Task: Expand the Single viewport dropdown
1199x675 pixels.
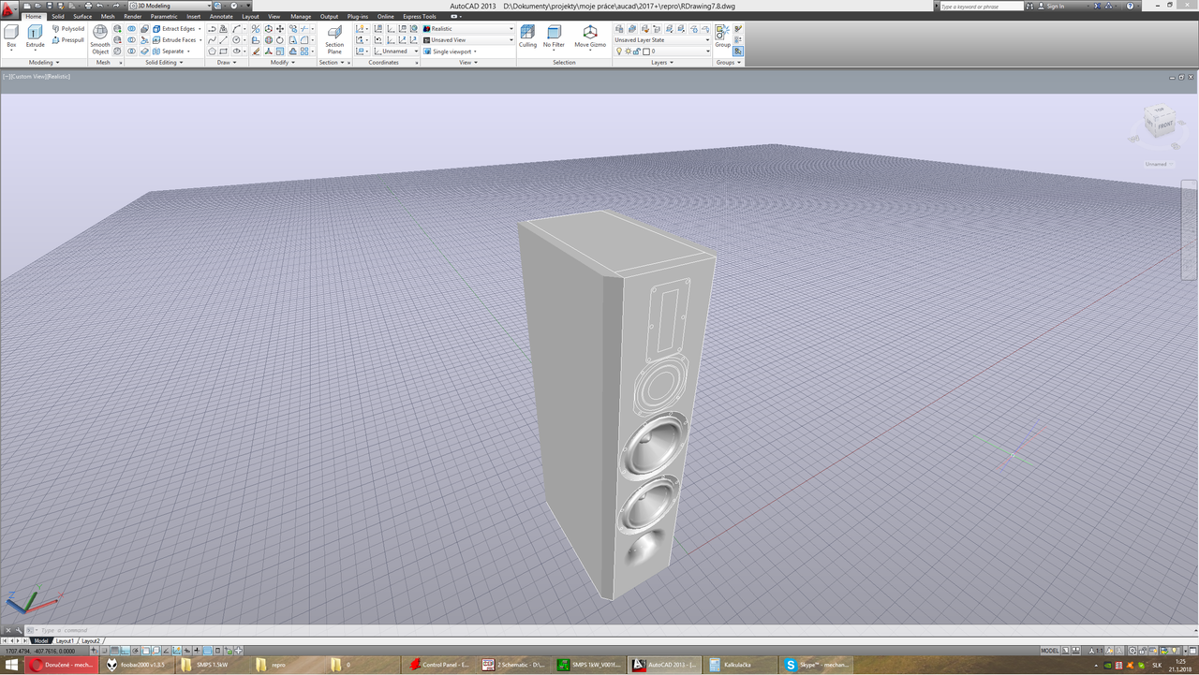Action: tap(451, 51)
